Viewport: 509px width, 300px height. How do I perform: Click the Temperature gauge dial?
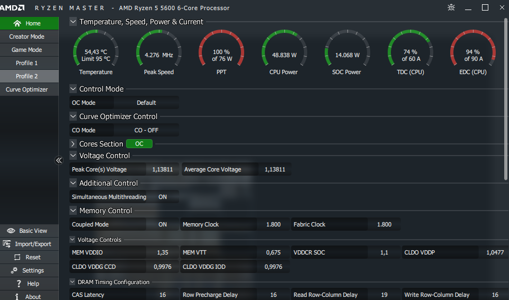(96, 52)
